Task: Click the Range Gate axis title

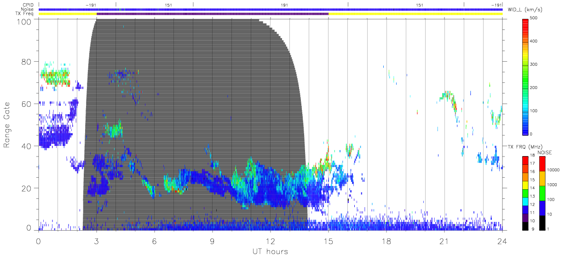Action: point(7,125)
